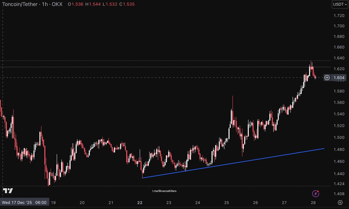349x209 pixels.
Task: Open the USDT currency dropdown
Action: [x=340, y=4]
